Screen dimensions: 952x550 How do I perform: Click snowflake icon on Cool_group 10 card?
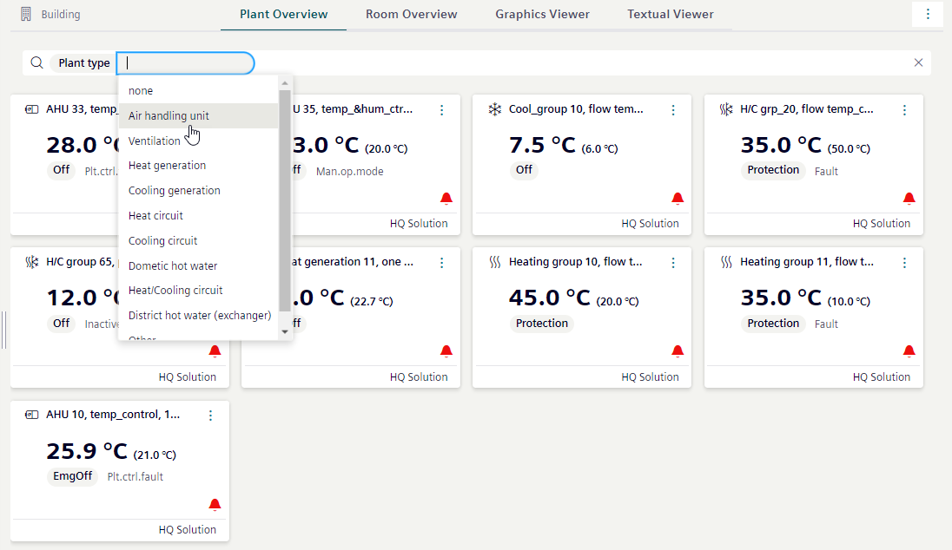(494, 110)
